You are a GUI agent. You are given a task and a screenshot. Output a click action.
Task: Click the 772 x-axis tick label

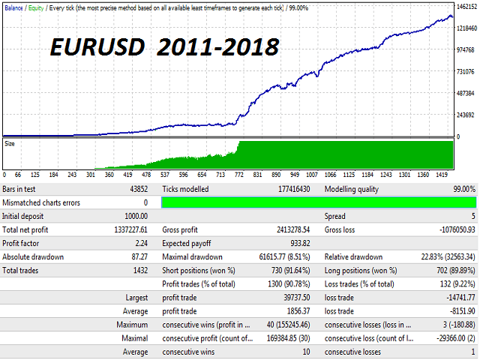239,175
